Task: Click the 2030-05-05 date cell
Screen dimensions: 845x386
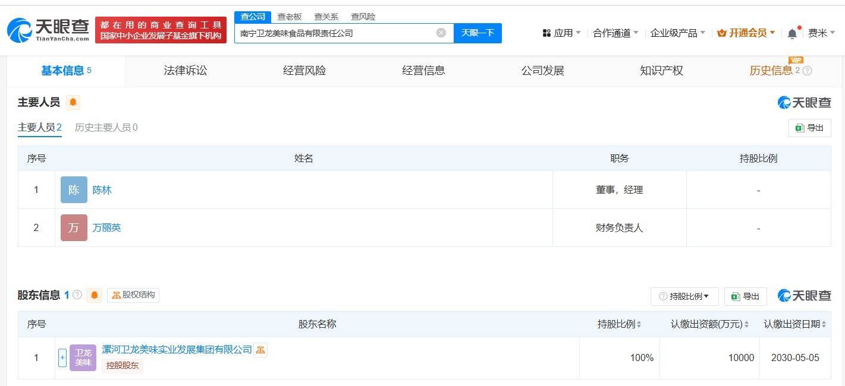Action: pos(795,357)
